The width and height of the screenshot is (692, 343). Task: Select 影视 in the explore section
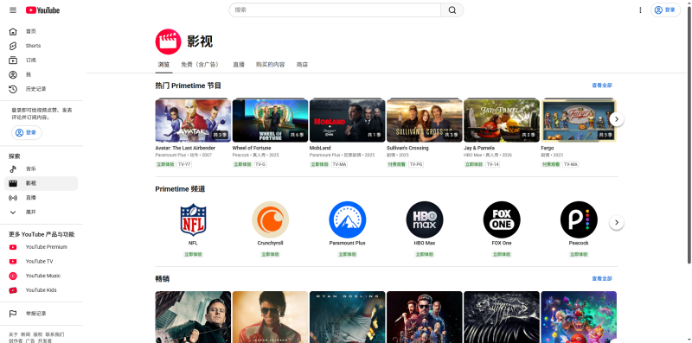pos(41,183)
